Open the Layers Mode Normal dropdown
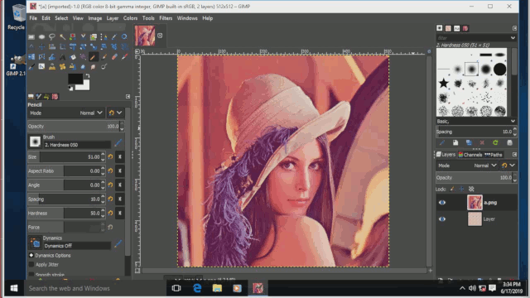 [467, 166]
